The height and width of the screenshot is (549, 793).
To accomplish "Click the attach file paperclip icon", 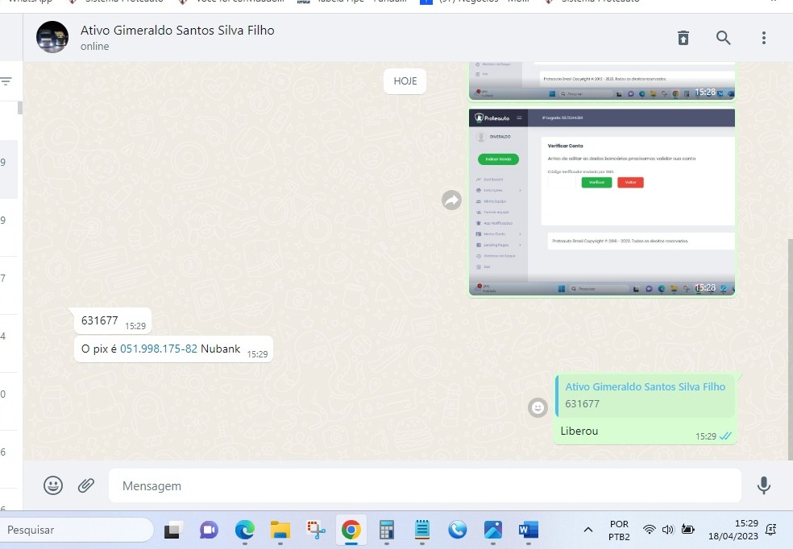I will click(86, 485).
